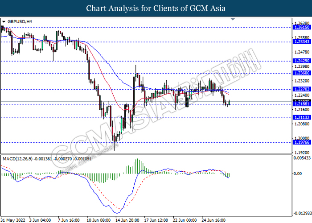Click the 1.19200 price axis value
Screen dimensions: 312x223
(x=302, y=153)
